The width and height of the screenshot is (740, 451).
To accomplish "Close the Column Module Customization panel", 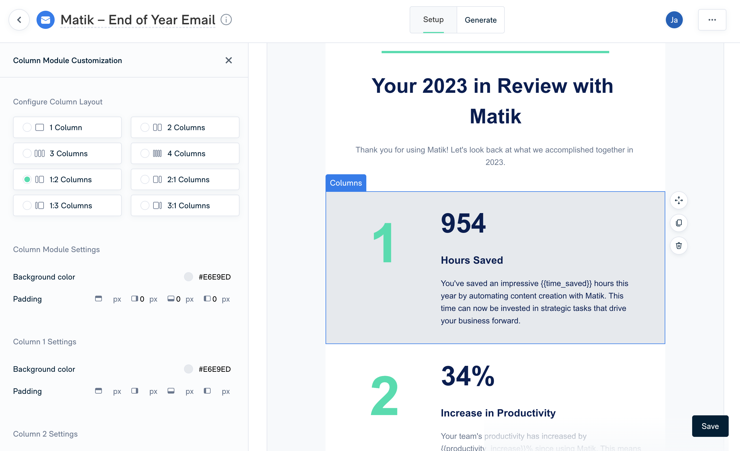I will pos(228,60).
